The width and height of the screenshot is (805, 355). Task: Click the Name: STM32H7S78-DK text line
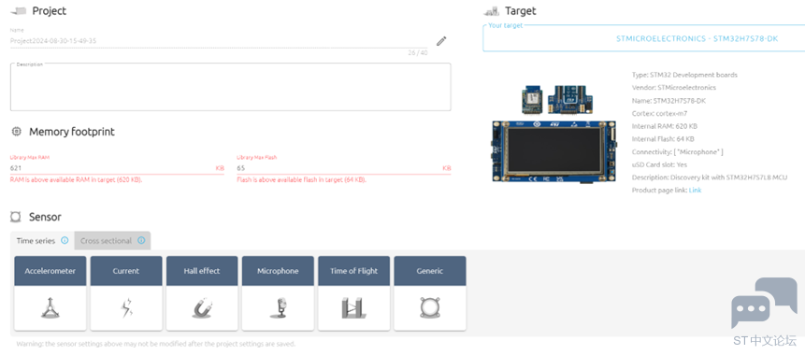(668, 101)
